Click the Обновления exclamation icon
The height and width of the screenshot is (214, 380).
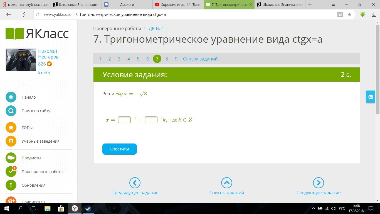(11, 185)
